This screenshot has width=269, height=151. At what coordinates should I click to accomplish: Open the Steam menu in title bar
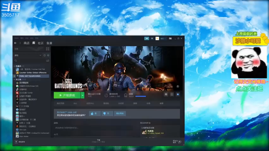tap(16, 38)
